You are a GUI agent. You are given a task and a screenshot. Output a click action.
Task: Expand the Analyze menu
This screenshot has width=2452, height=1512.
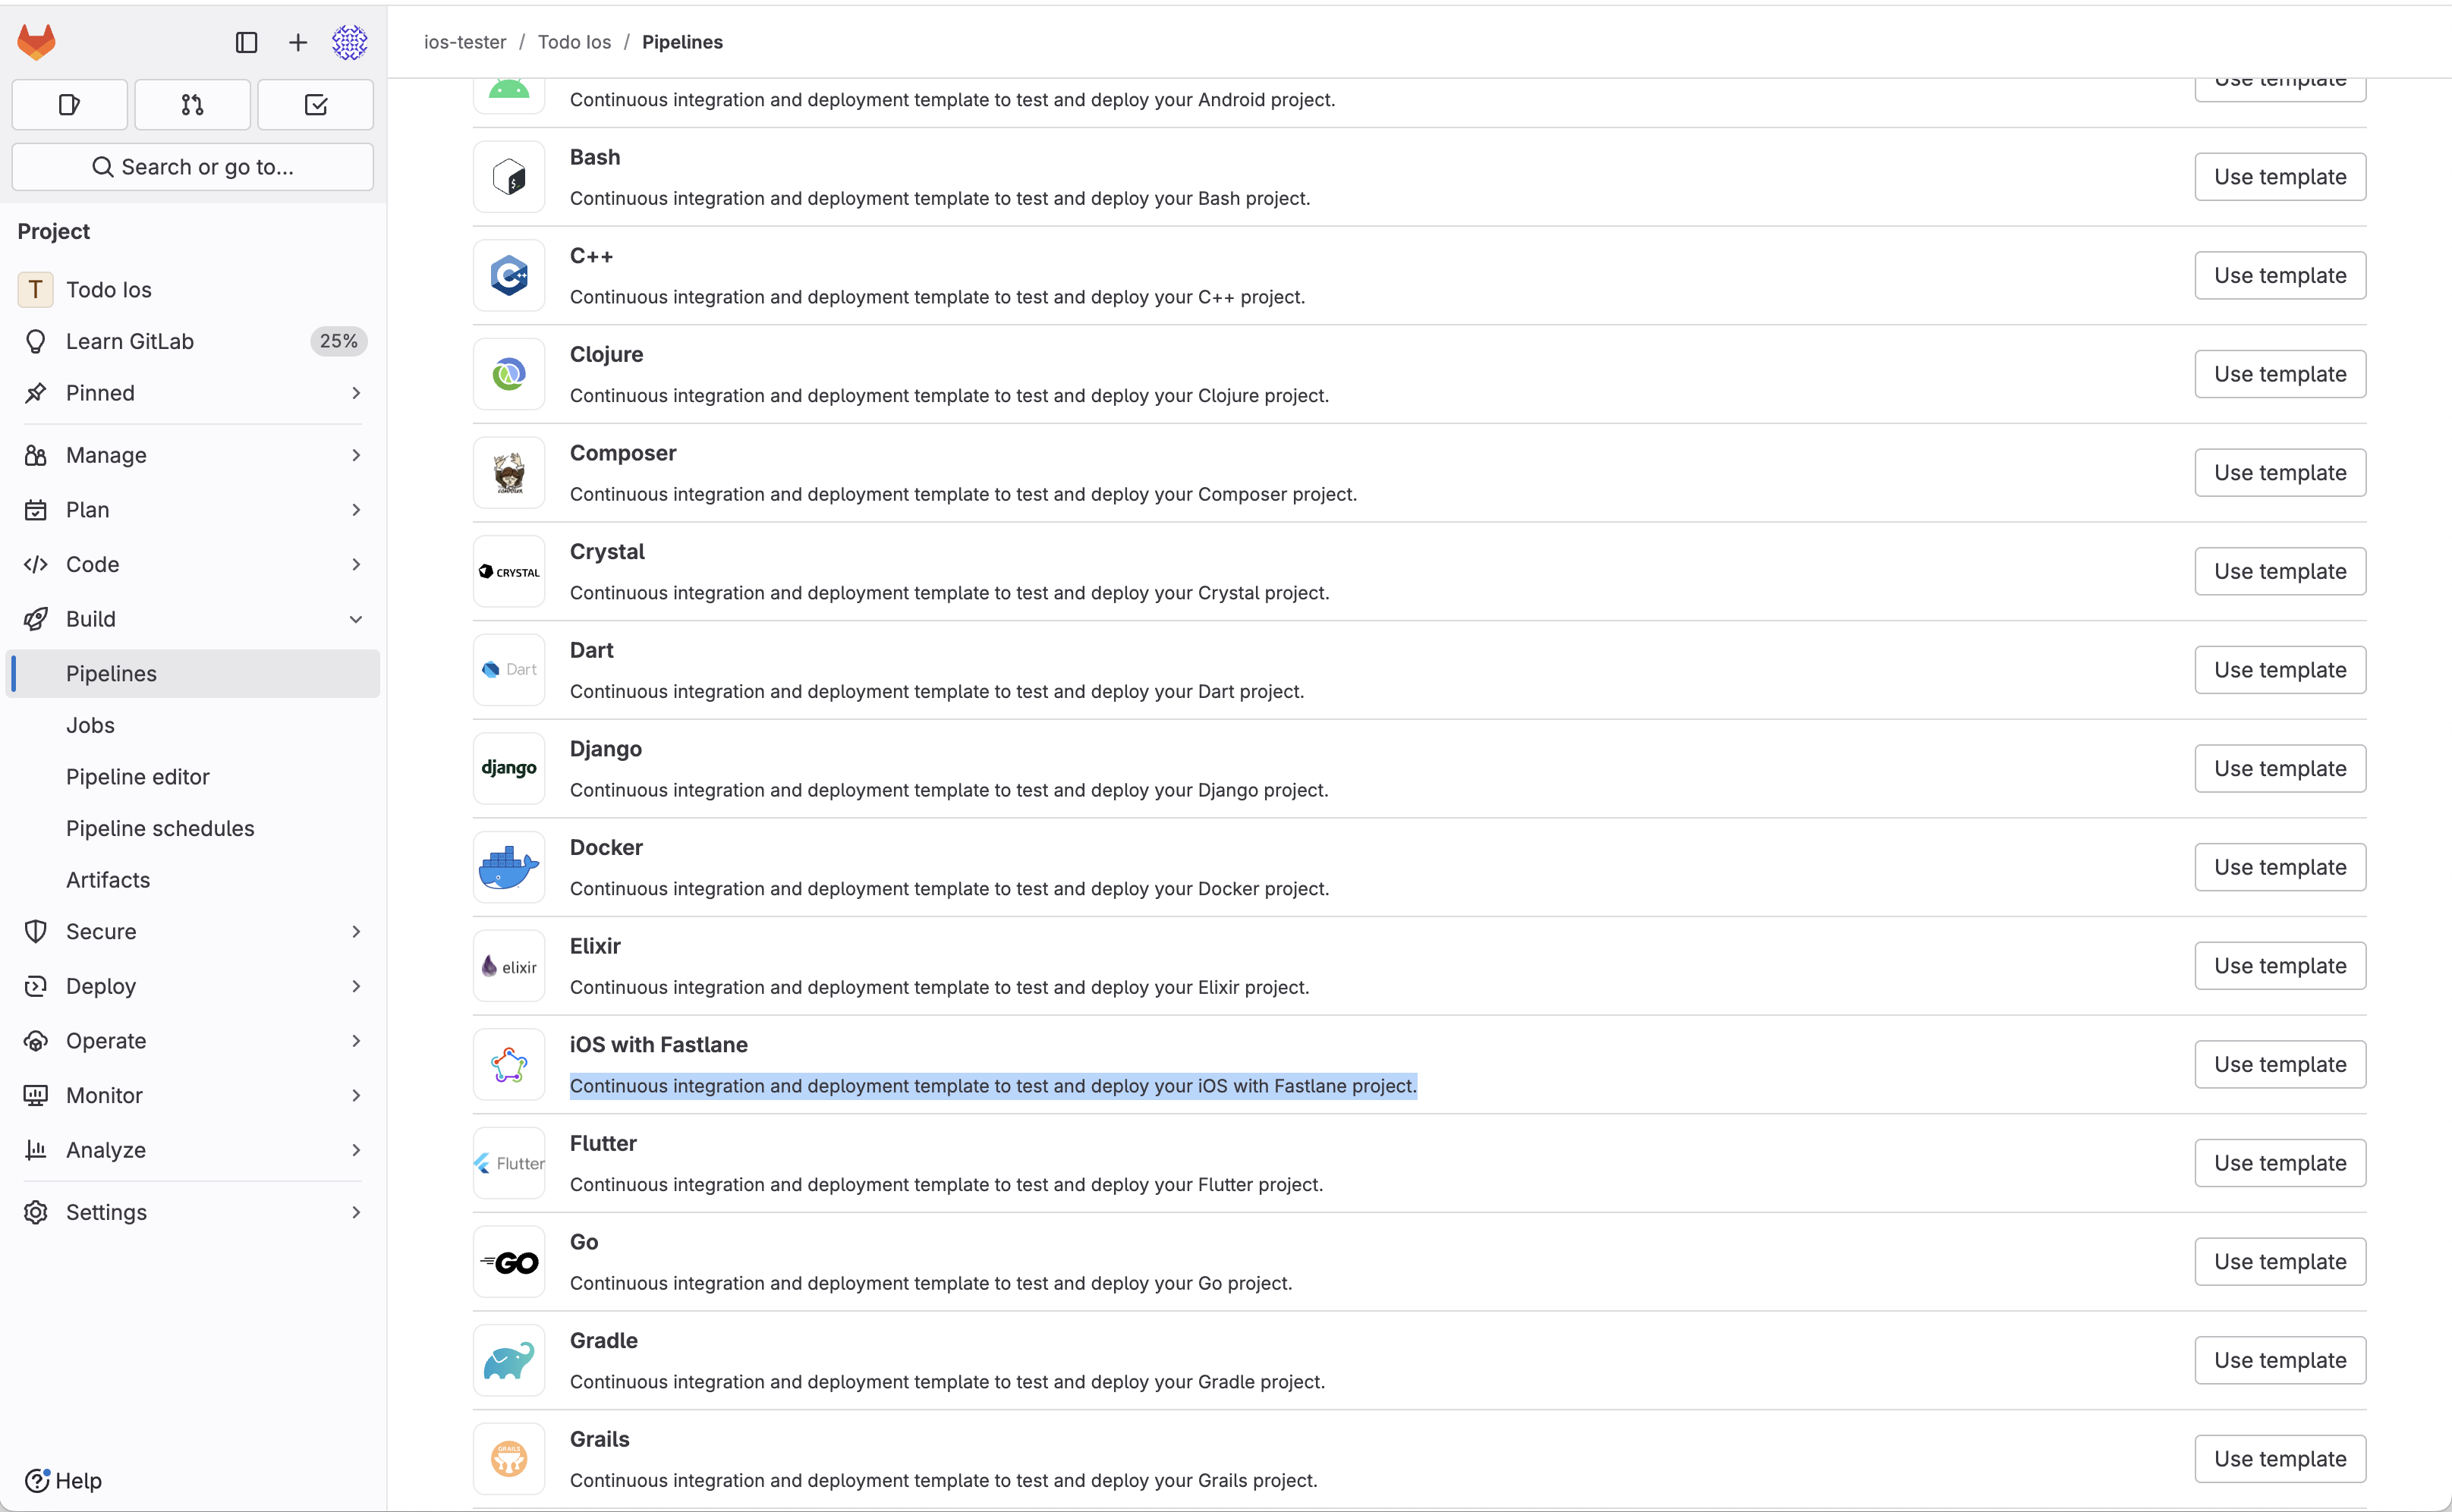[x=192, y=1151]
